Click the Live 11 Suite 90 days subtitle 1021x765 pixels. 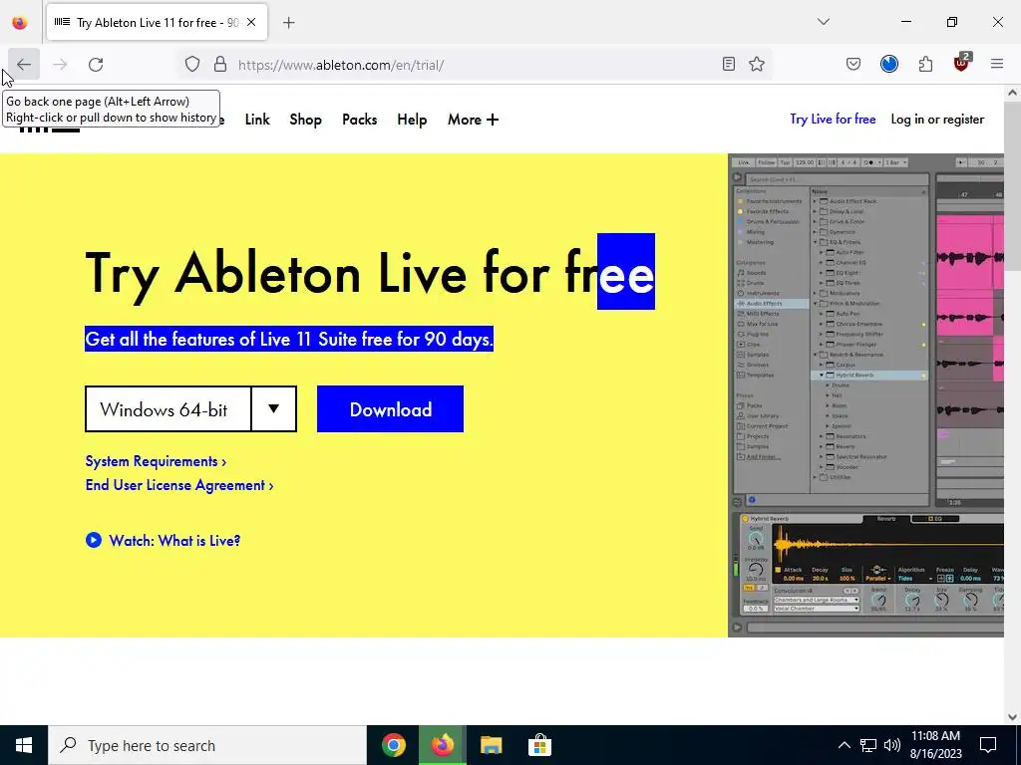289,339
